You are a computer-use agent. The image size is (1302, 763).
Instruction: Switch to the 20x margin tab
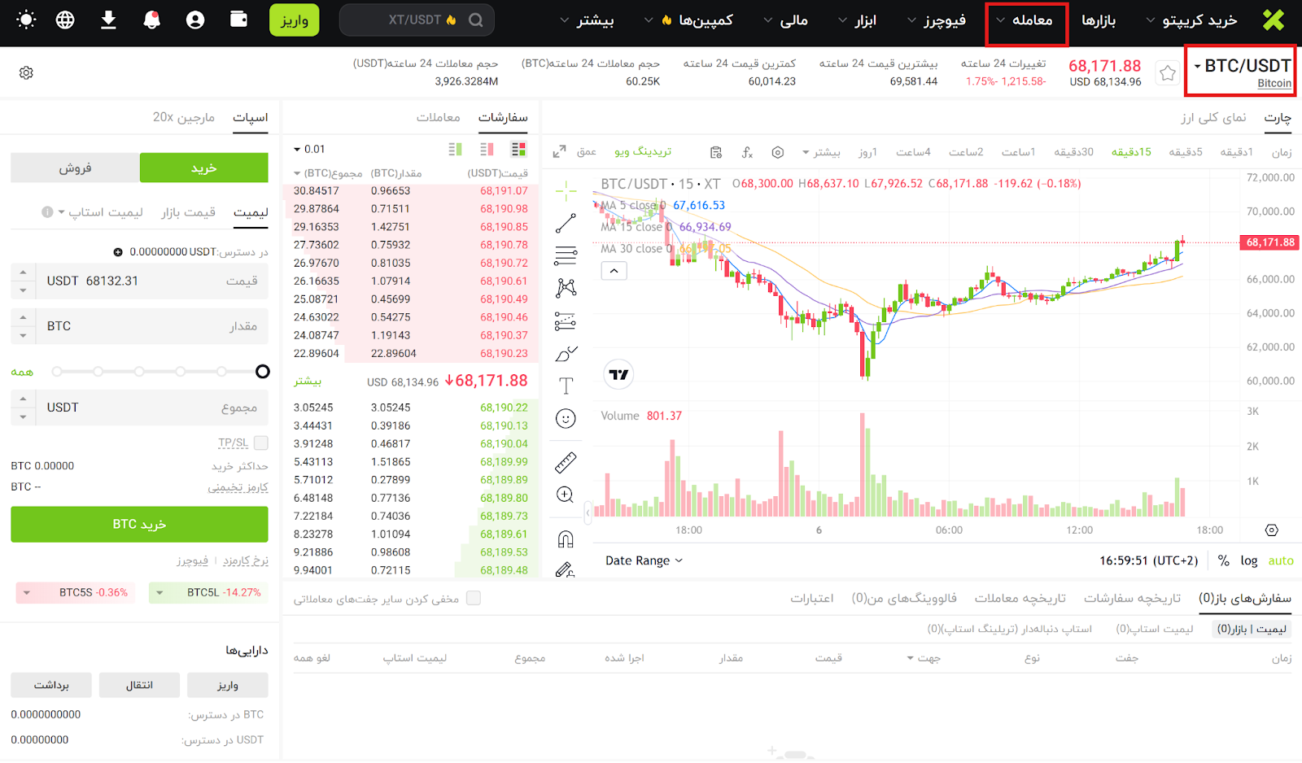point(184,117)
